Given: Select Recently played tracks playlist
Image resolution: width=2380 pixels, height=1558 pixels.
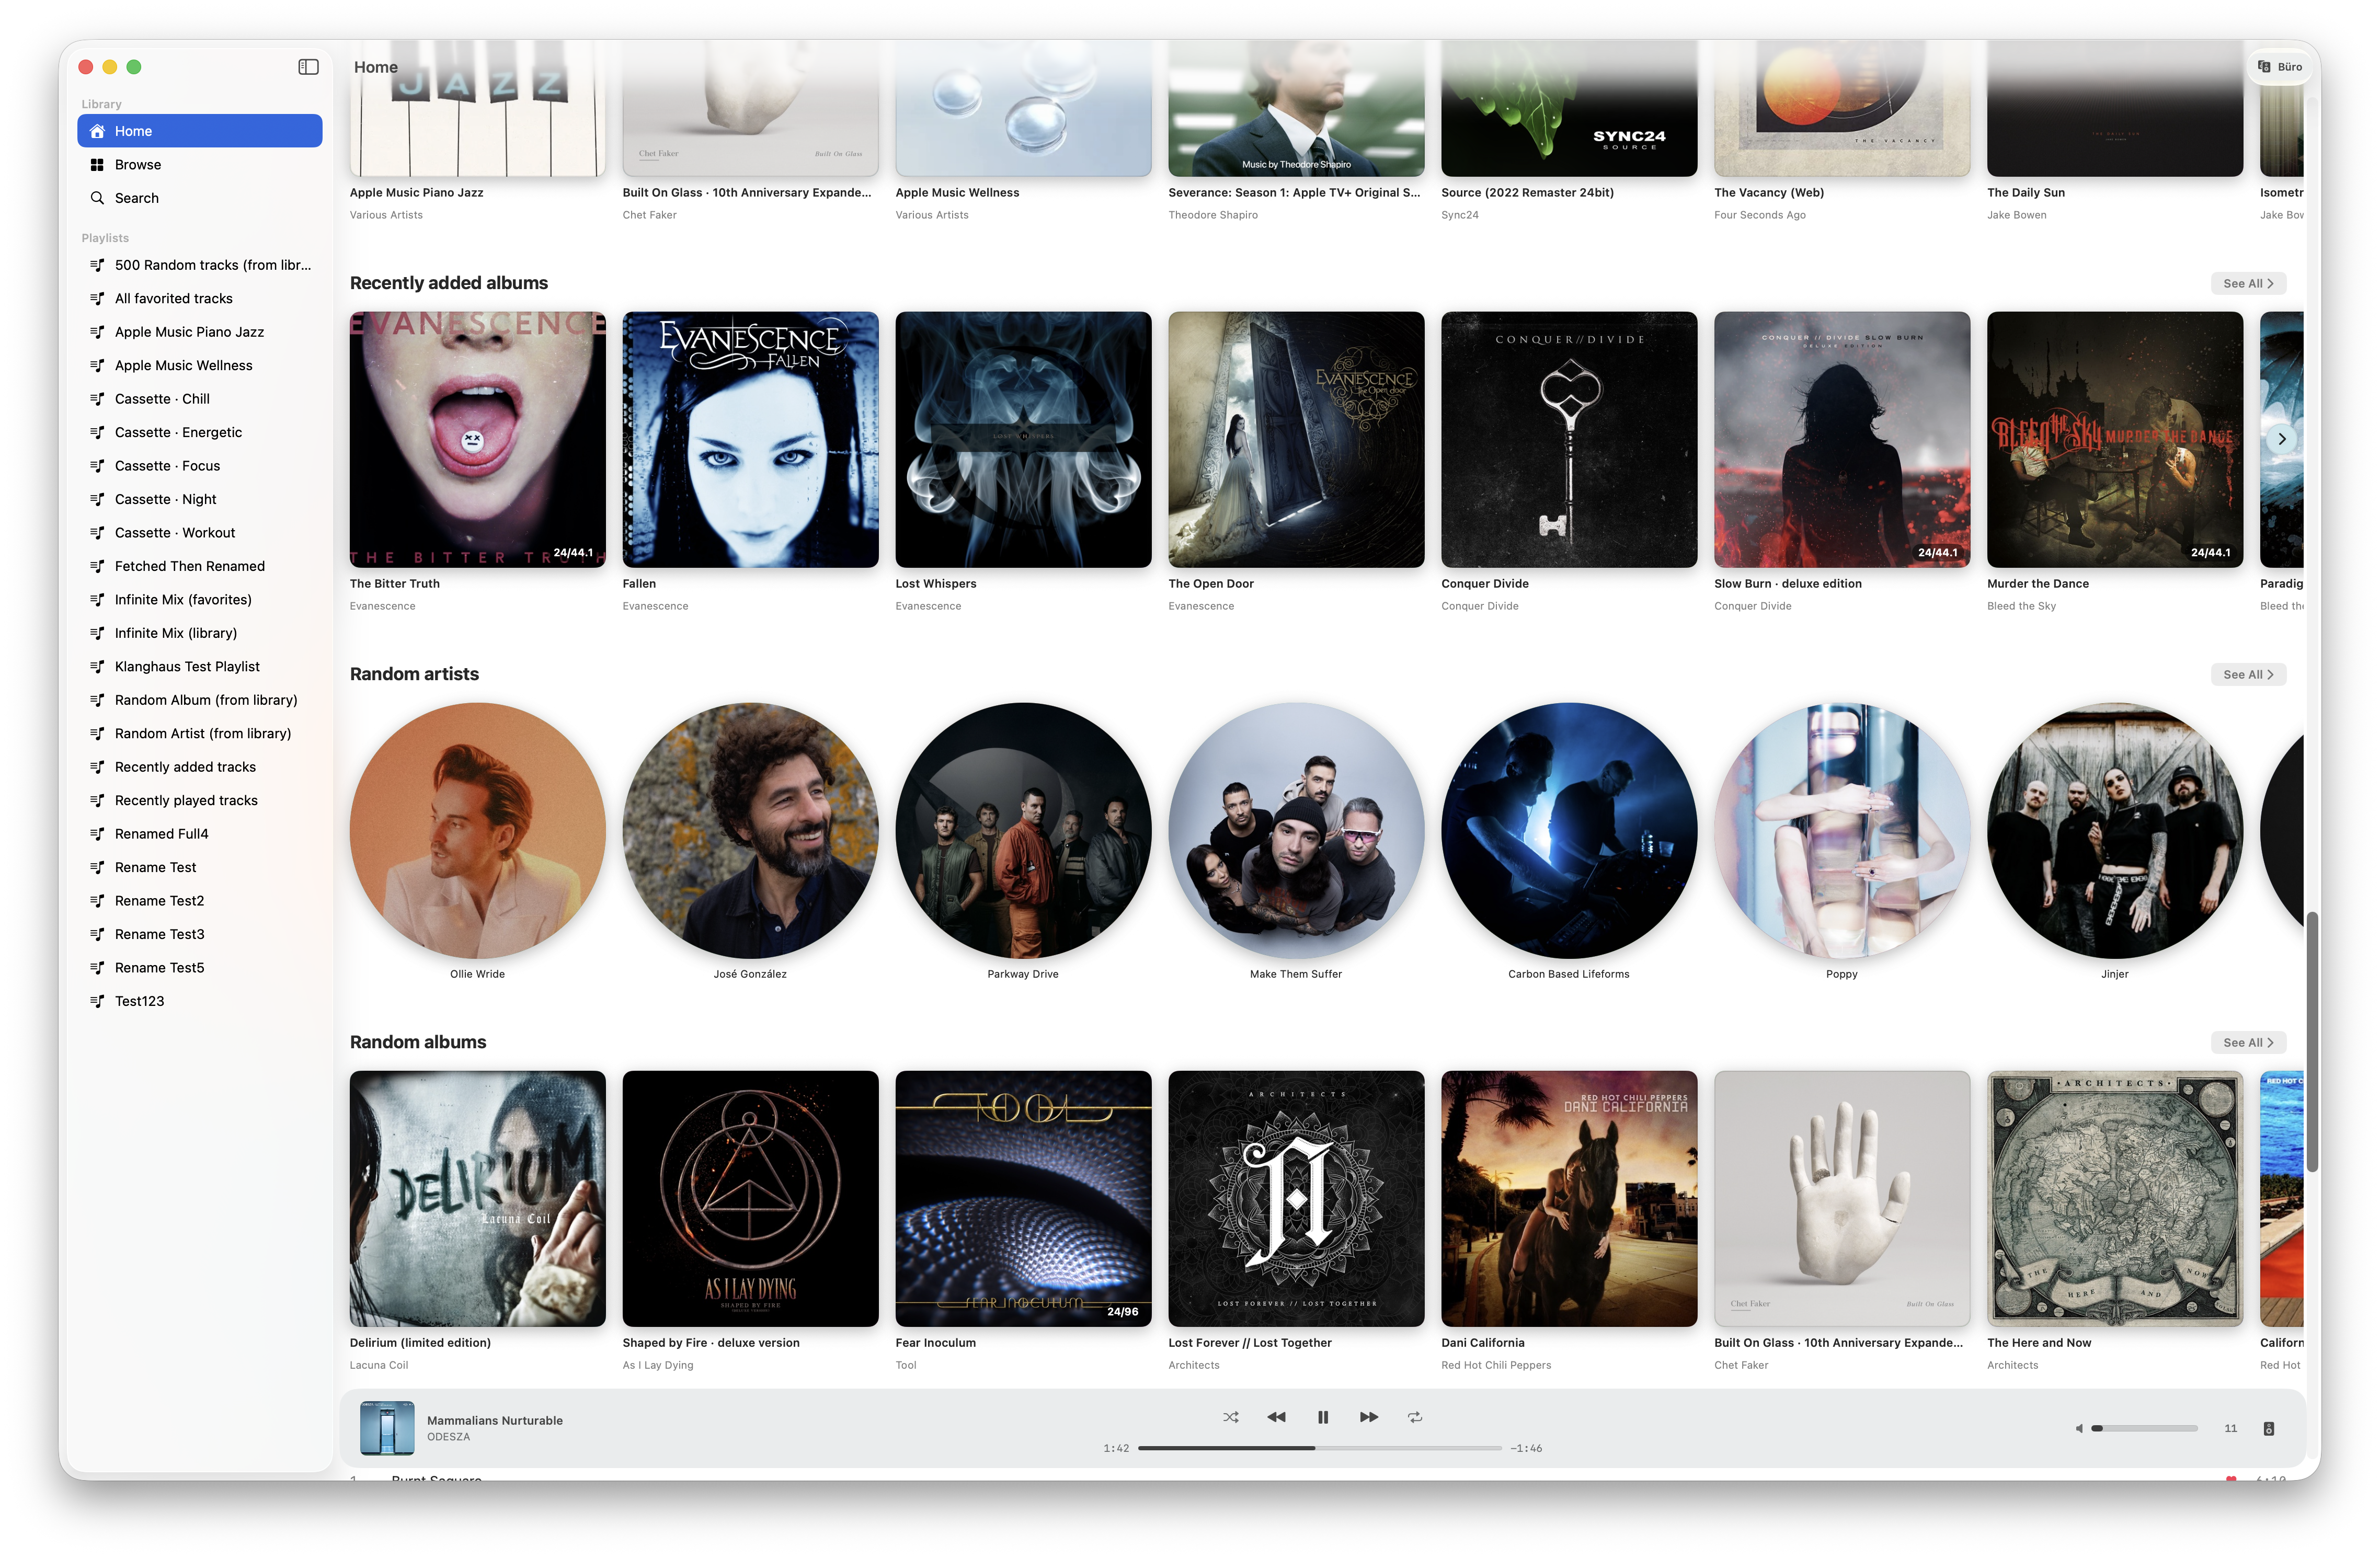Looking at the screenshot, I should click(x=200, y=801).
